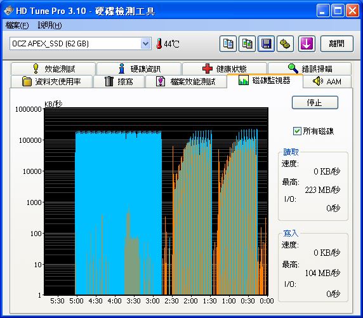Click the KB/秒 axis unit label

53,104
